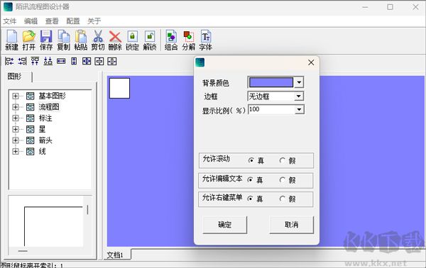Click the 显示比例 field showing 100
Viewport: 426px width, 268px height.
tap(271, 110)
